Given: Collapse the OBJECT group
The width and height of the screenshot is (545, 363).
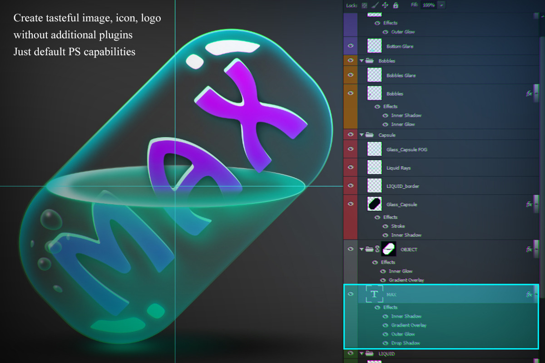Looking at the screenshot, I should coord(362,249).
